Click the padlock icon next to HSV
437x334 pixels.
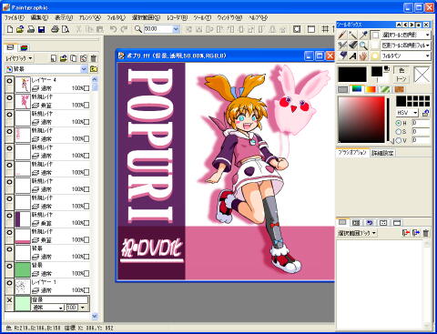pos(425,113)
